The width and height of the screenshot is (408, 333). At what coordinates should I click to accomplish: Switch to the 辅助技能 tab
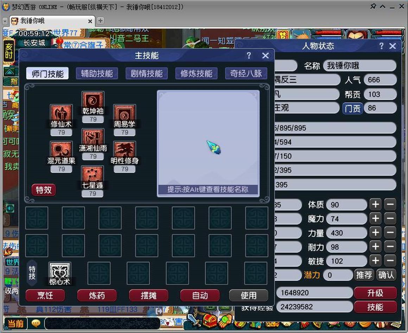tap(97, 73)
